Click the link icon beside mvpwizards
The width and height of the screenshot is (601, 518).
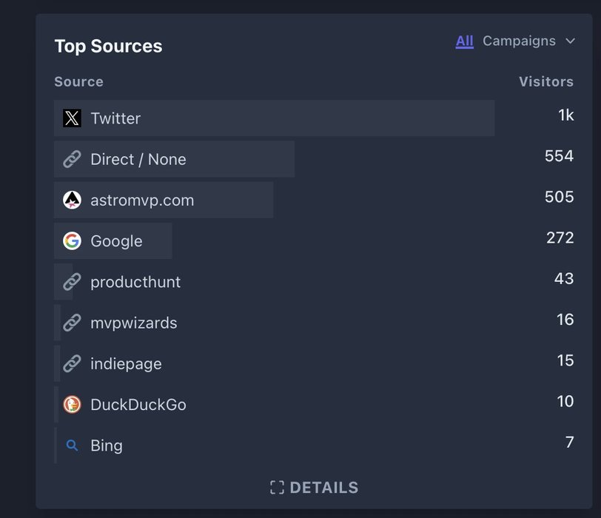click(x=72, y=323)
